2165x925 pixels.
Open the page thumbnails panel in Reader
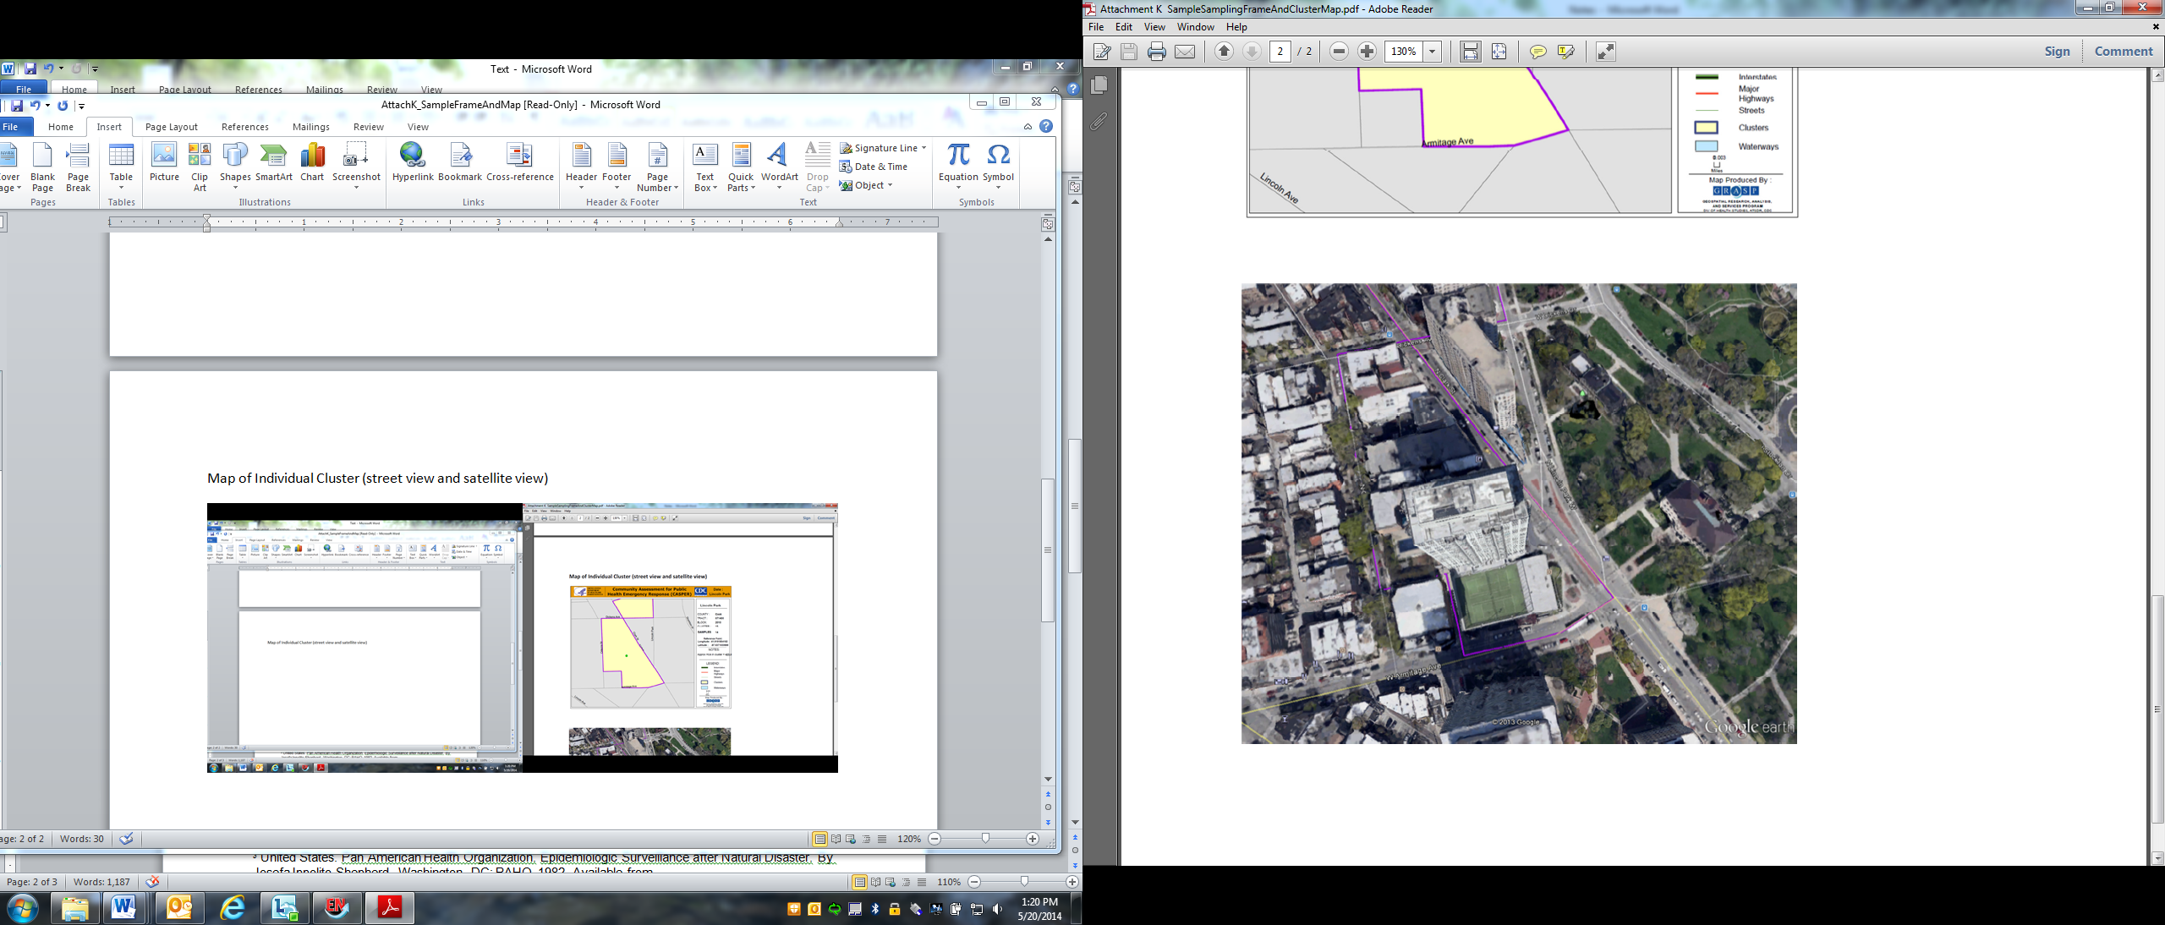point(1099,85)
